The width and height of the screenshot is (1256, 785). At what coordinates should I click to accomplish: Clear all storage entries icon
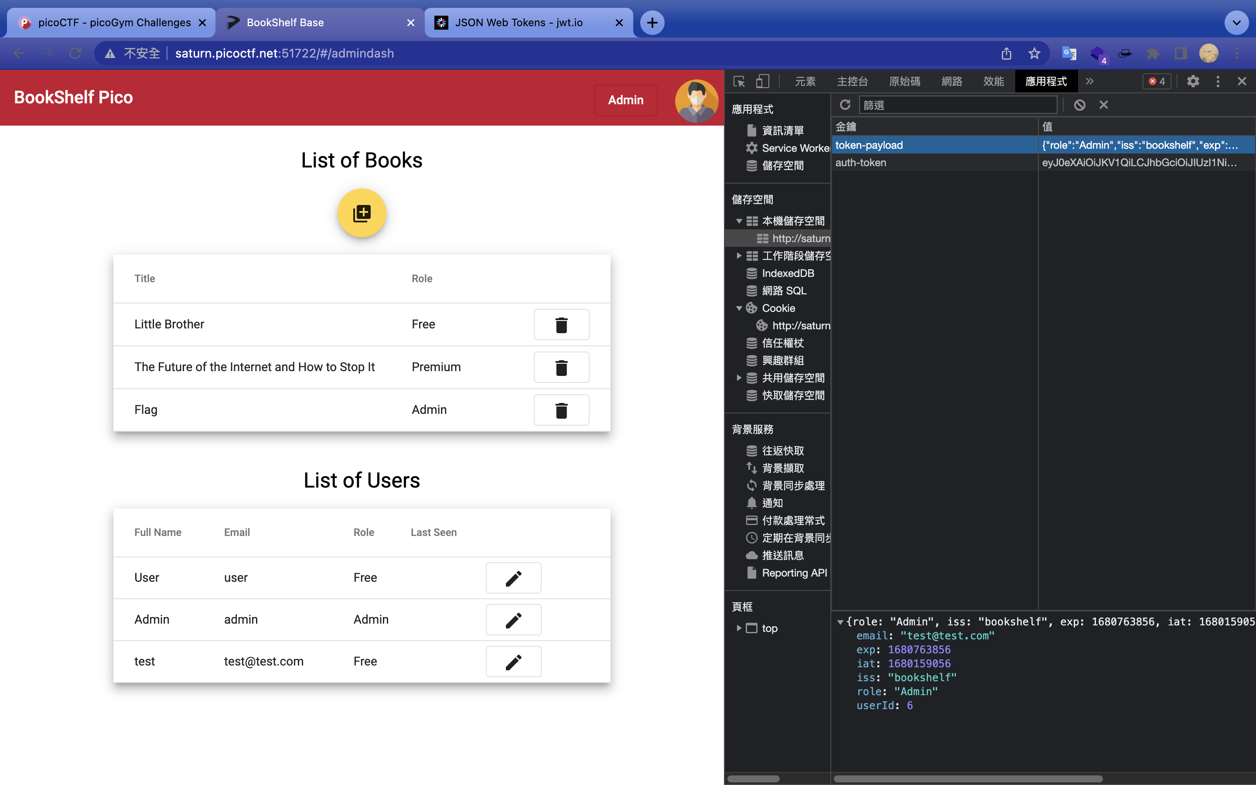coord(1079,105)
